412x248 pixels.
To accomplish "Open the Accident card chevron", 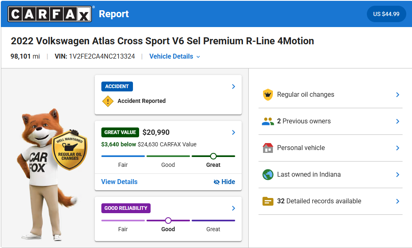I will click(x=233, y=86).
